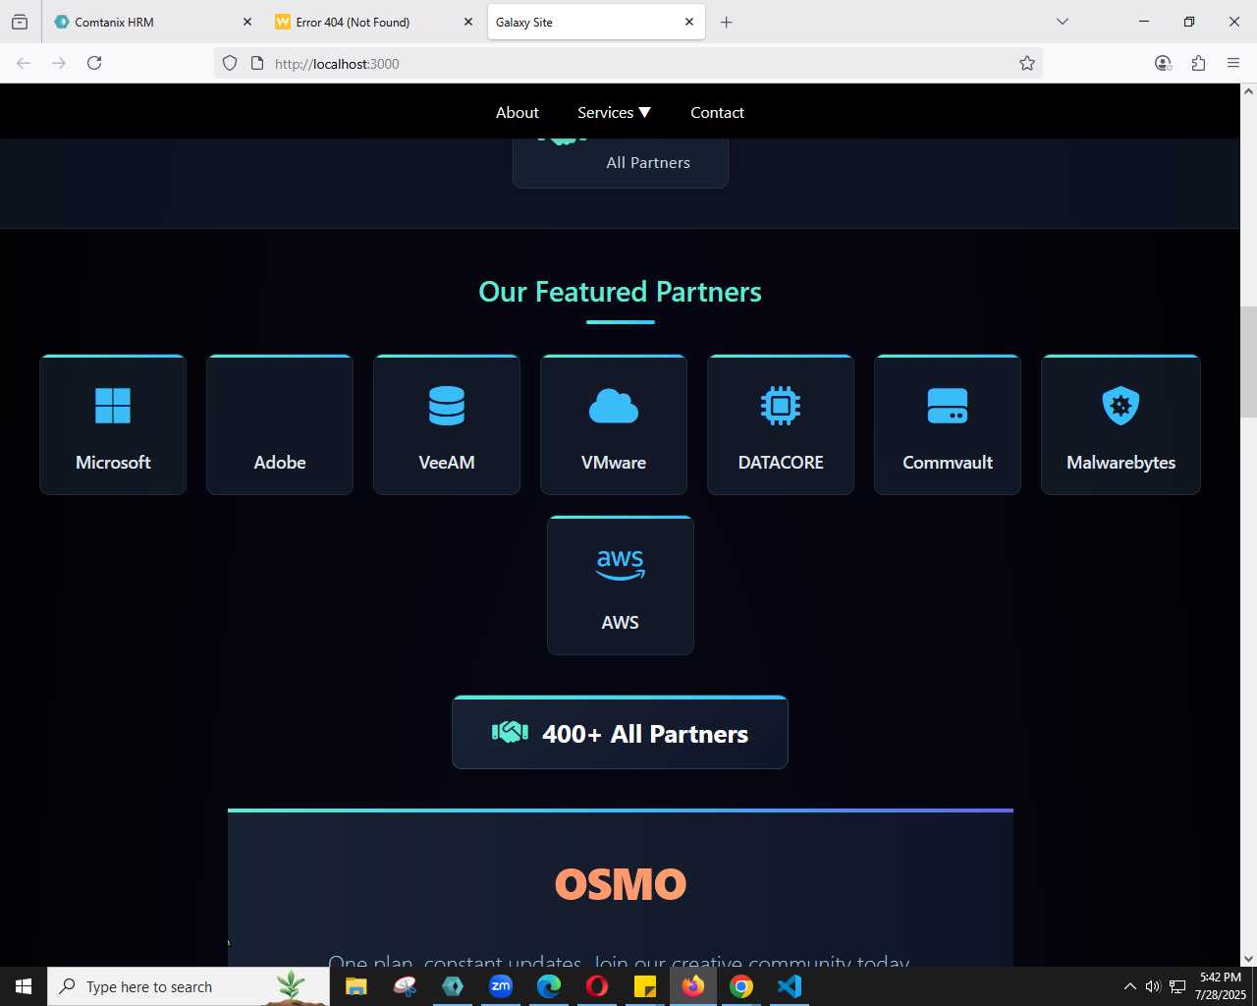Switch to the Comtanix HRM tab
Image resolution: width=1257 pixels, height=1006 pixels.
pos(151,22)
